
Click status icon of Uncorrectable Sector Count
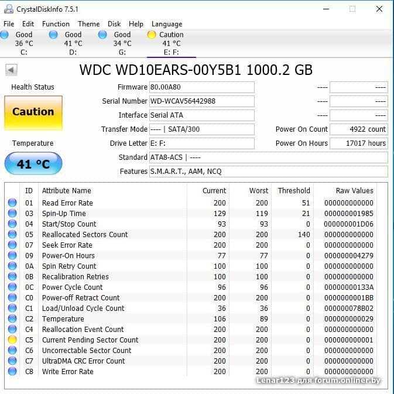click(12, 350)
